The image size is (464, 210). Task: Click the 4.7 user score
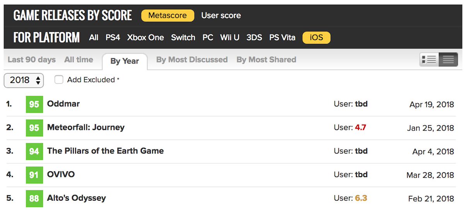360,127
